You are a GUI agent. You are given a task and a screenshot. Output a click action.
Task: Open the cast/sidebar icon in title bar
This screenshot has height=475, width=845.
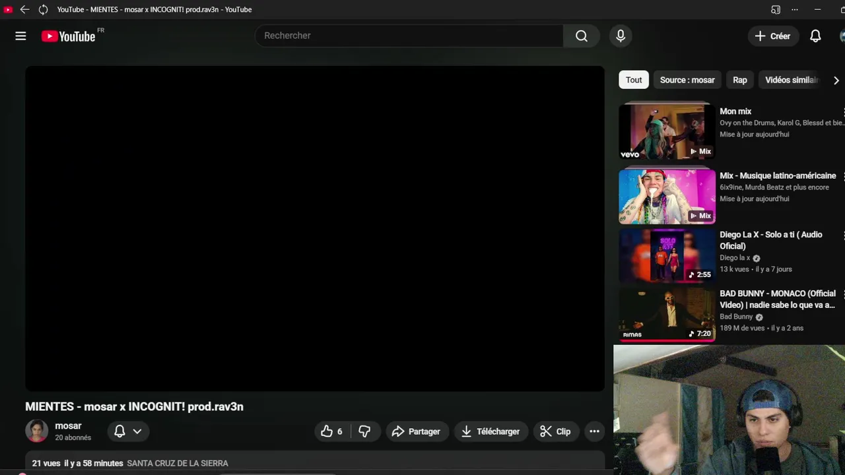776,9
